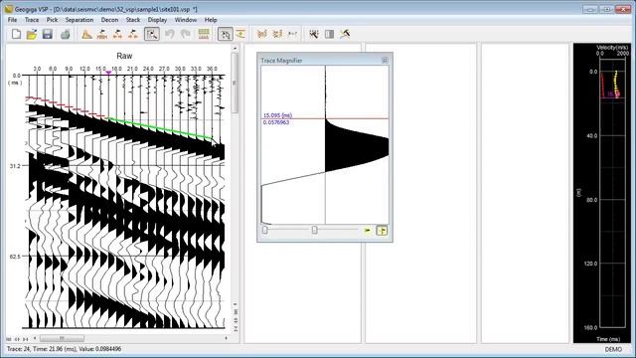
Task: Open the grid table toolbar icon
Action: pyautogui.click(x=204, y=34)
